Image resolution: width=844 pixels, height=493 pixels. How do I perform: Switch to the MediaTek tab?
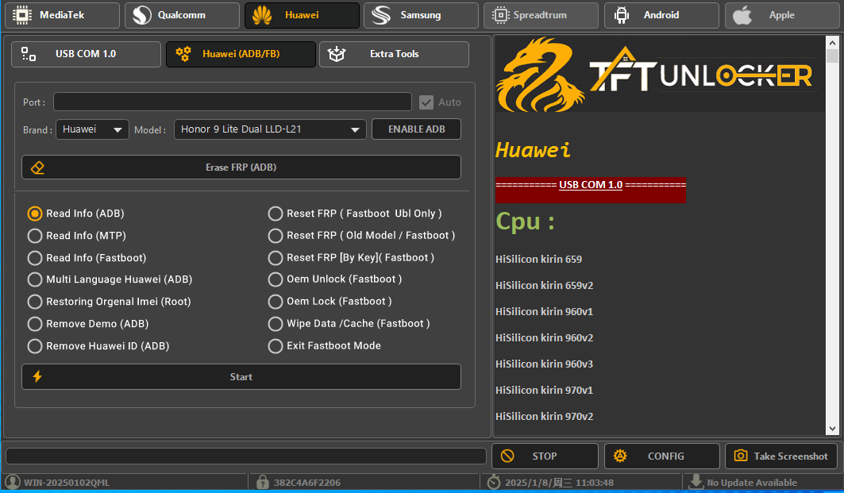coord(62,15)
